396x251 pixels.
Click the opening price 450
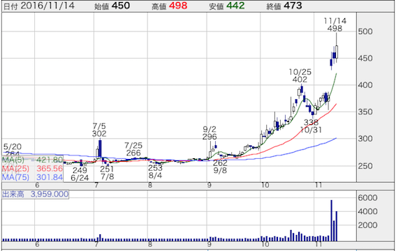tap(121, 6)
